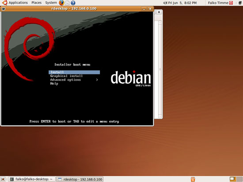This screenshot has height=182, width=243.
Task: Select Graphical install boot entry
Action: (x=66, y=76)
